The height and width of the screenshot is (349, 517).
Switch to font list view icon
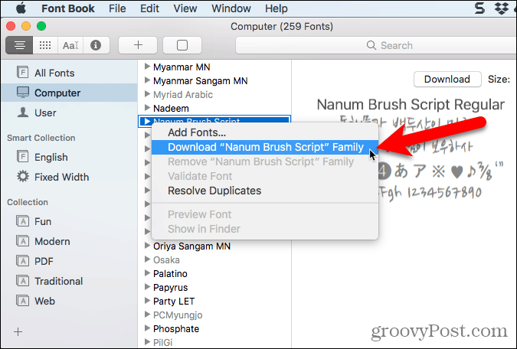(19, 45)
